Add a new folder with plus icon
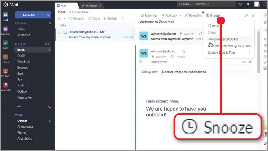The width and height of the screenshot is (268, 151). tap(50, 44)
